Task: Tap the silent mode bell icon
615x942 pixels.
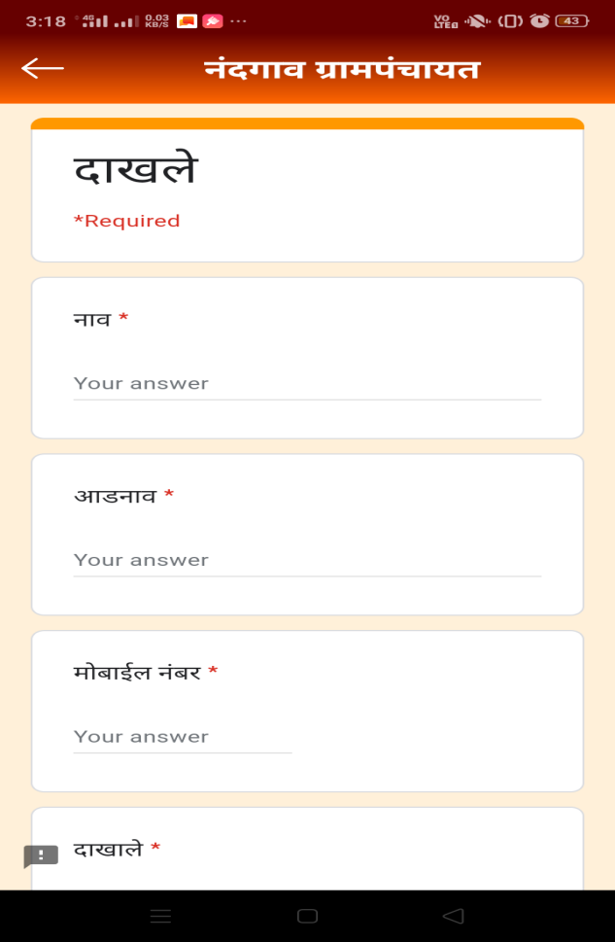Action: click(476, 20)
